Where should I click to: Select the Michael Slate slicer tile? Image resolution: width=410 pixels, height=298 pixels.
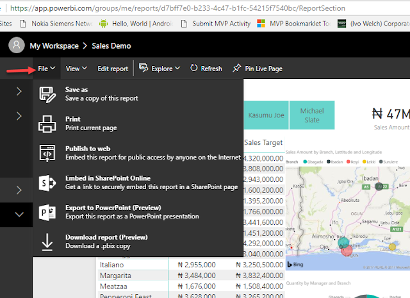312,115
